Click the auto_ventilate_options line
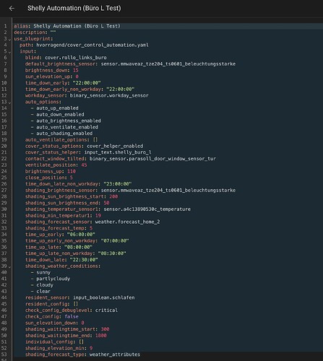This screenshot has height=361, width=323. [61, 139]
